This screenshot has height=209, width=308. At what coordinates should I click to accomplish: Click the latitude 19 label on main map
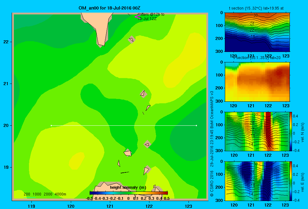tap(6, 167)
